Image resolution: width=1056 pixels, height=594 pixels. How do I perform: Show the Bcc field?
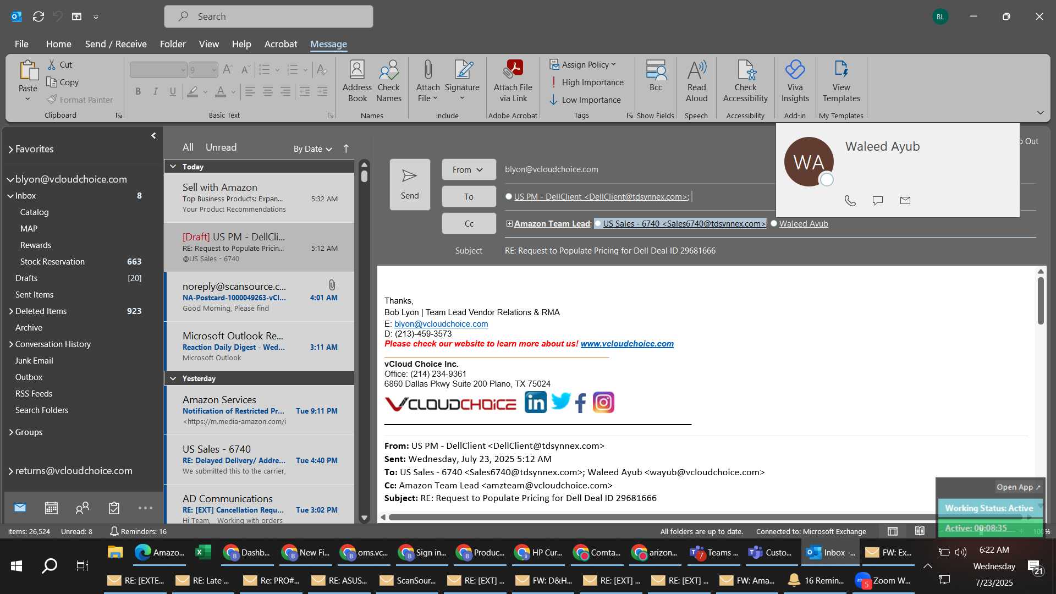656,76
